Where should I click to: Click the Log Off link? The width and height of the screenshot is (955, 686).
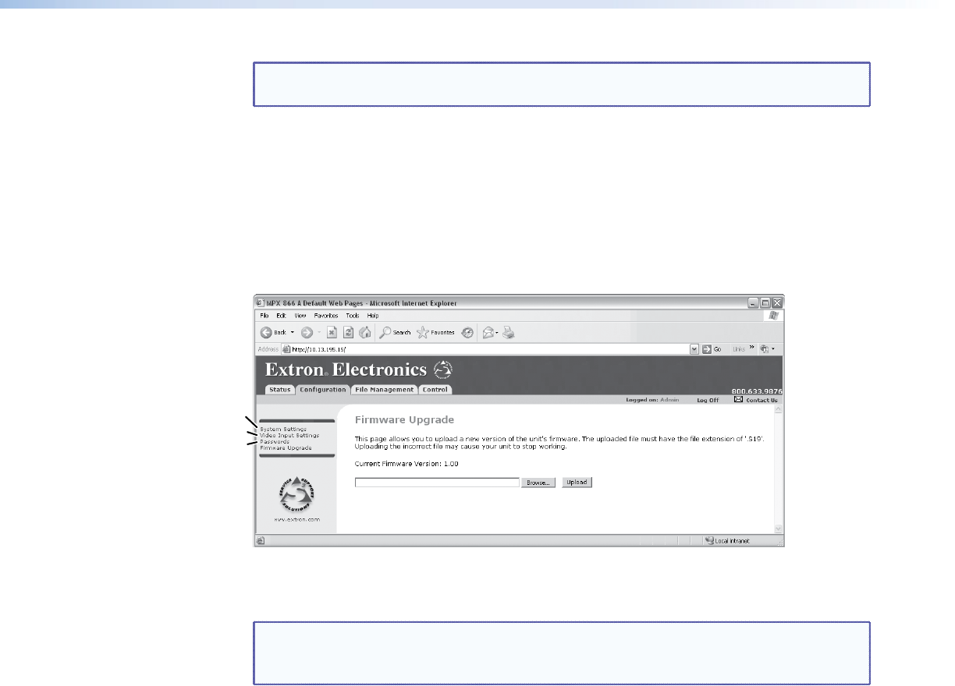(708, 400)
